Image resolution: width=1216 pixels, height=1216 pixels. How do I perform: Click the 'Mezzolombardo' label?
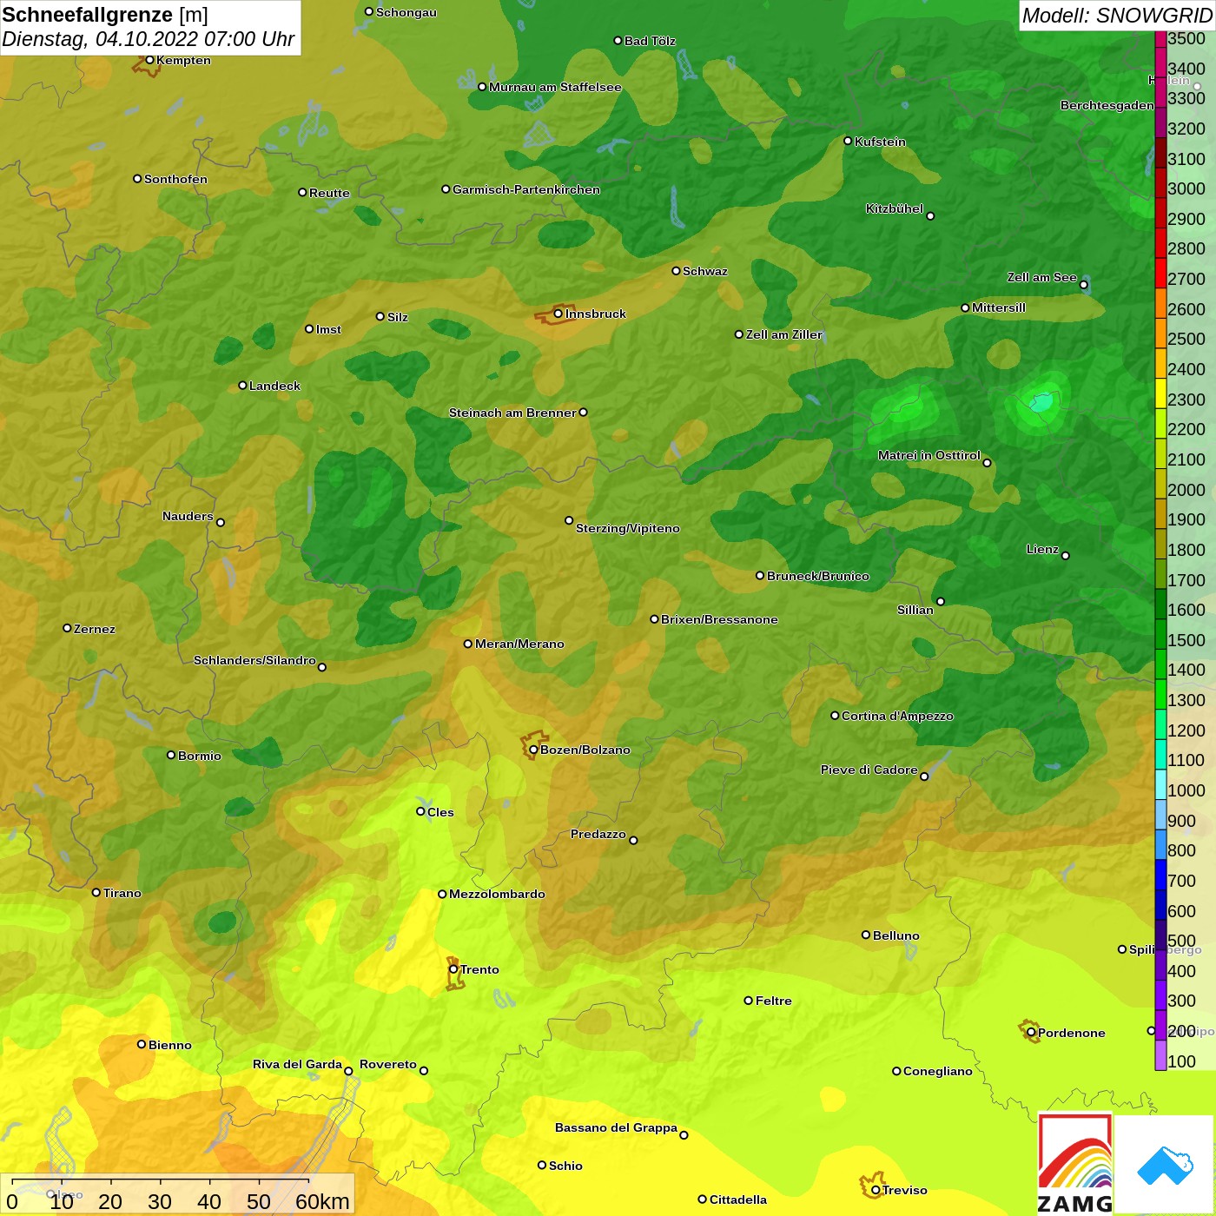497,894
